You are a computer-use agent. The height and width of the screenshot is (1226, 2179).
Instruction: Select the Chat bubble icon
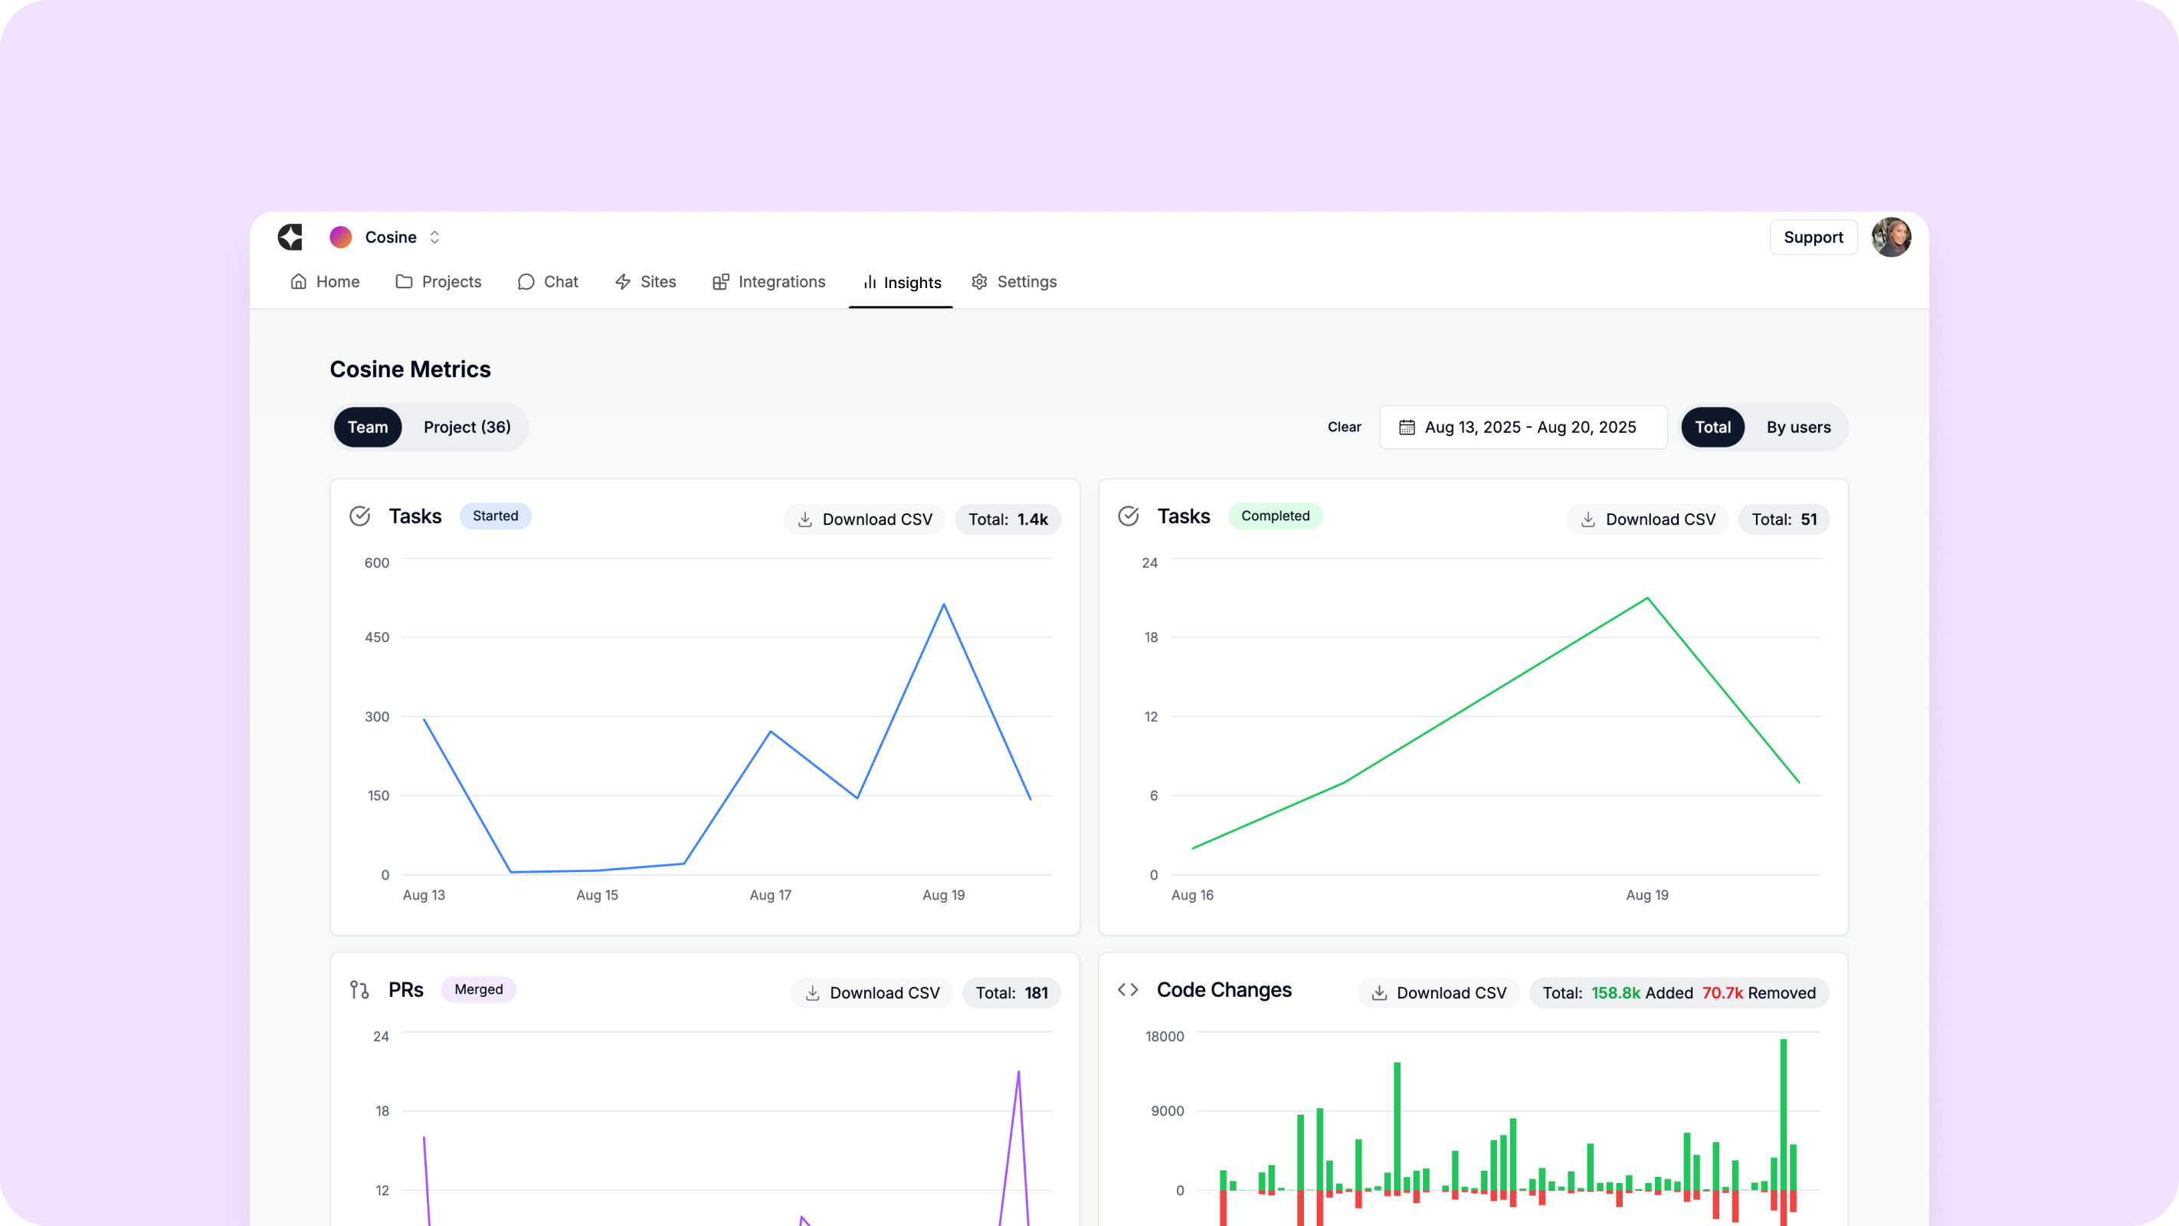coord(526,282)
